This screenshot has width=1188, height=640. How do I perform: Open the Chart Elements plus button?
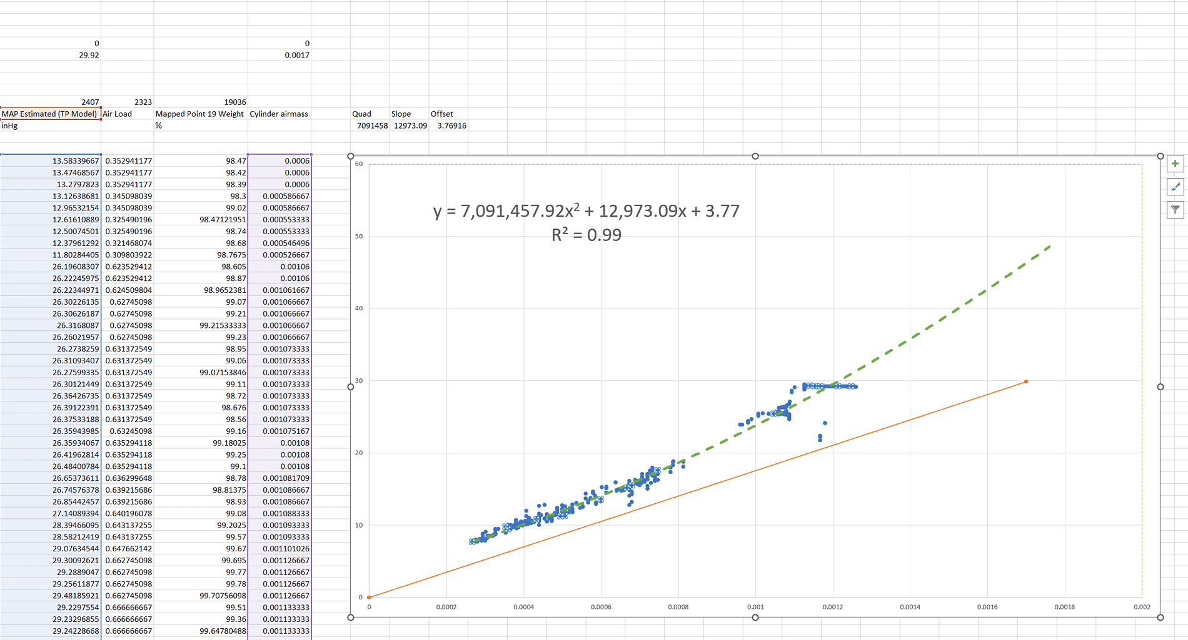(x=1175, y=164)
